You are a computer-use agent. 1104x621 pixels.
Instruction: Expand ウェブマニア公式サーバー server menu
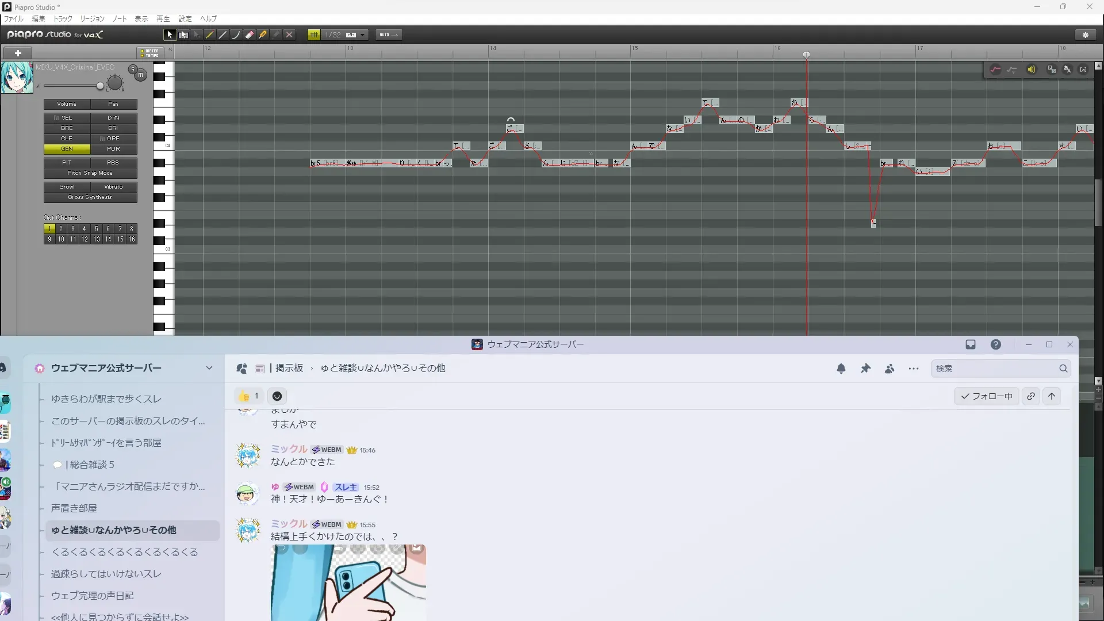(209, 368)
